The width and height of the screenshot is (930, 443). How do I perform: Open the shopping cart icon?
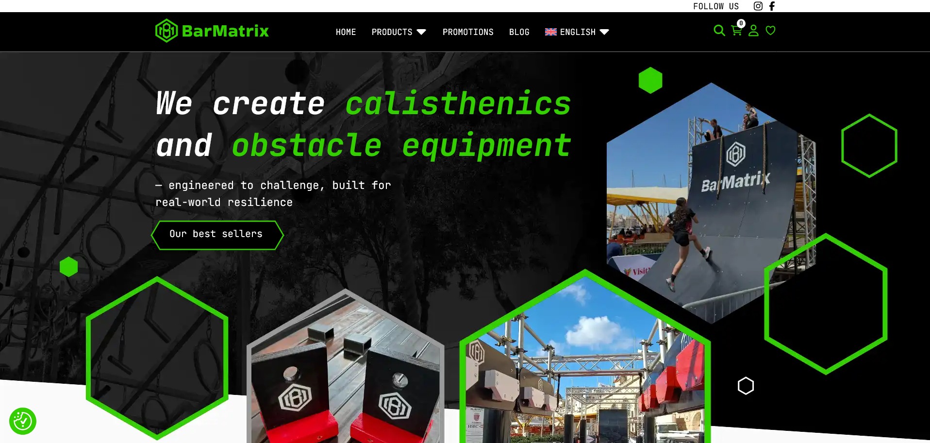[x=736, y=31]
